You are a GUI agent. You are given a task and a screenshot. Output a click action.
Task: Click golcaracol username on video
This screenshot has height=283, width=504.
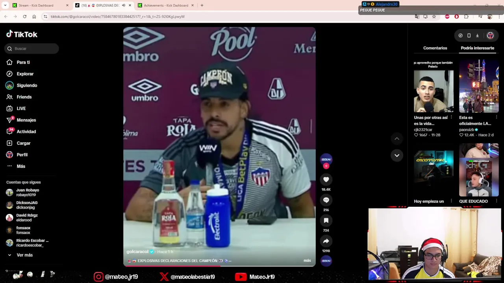click(137, 252)
